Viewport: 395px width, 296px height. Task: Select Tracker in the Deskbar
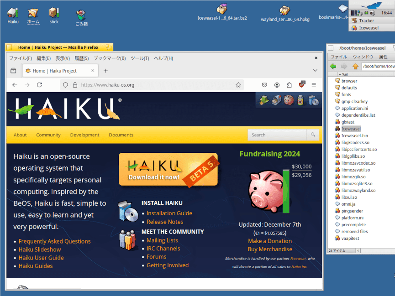(x=372, y=21)
